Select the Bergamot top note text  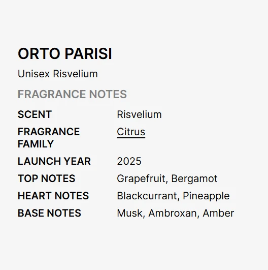tap(194, 179)
